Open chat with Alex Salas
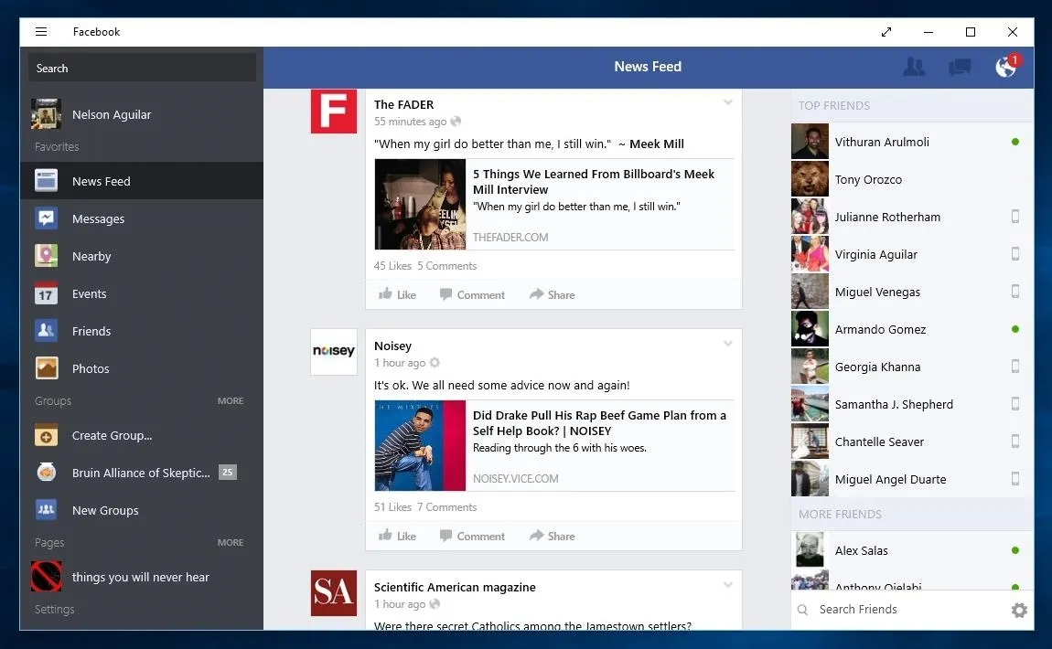The image size is (1052, 649). [912, 550]
